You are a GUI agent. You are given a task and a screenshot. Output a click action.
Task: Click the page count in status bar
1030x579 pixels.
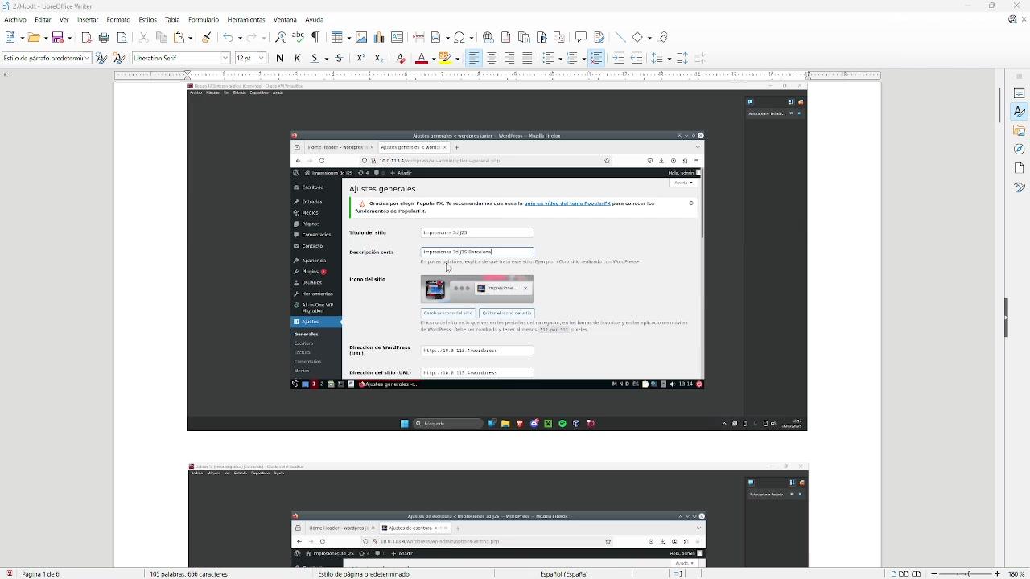40,574
